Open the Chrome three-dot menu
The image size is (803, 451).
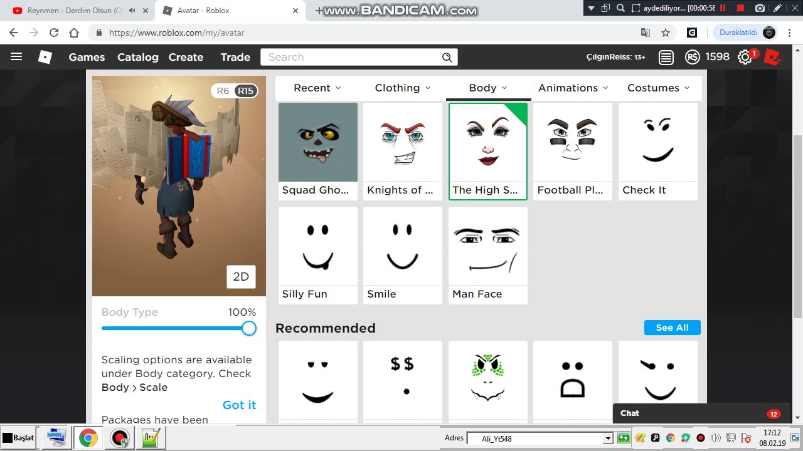coord(790,33)
